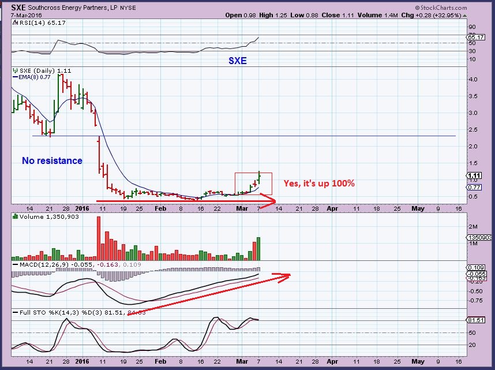Click the Southcross Energy Partners, LP name
Screen dimensions: 495x370
[73, 8]
